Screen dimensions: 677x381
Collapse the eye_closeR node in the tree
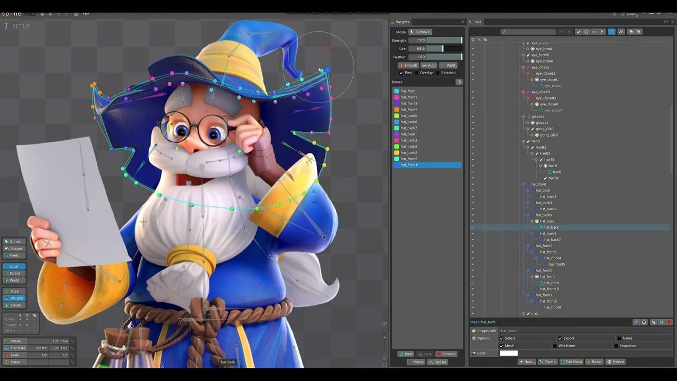coord(523,92)
